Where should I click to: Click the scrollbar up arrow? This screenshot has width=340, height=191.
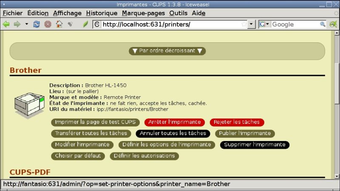coord(337,33)
